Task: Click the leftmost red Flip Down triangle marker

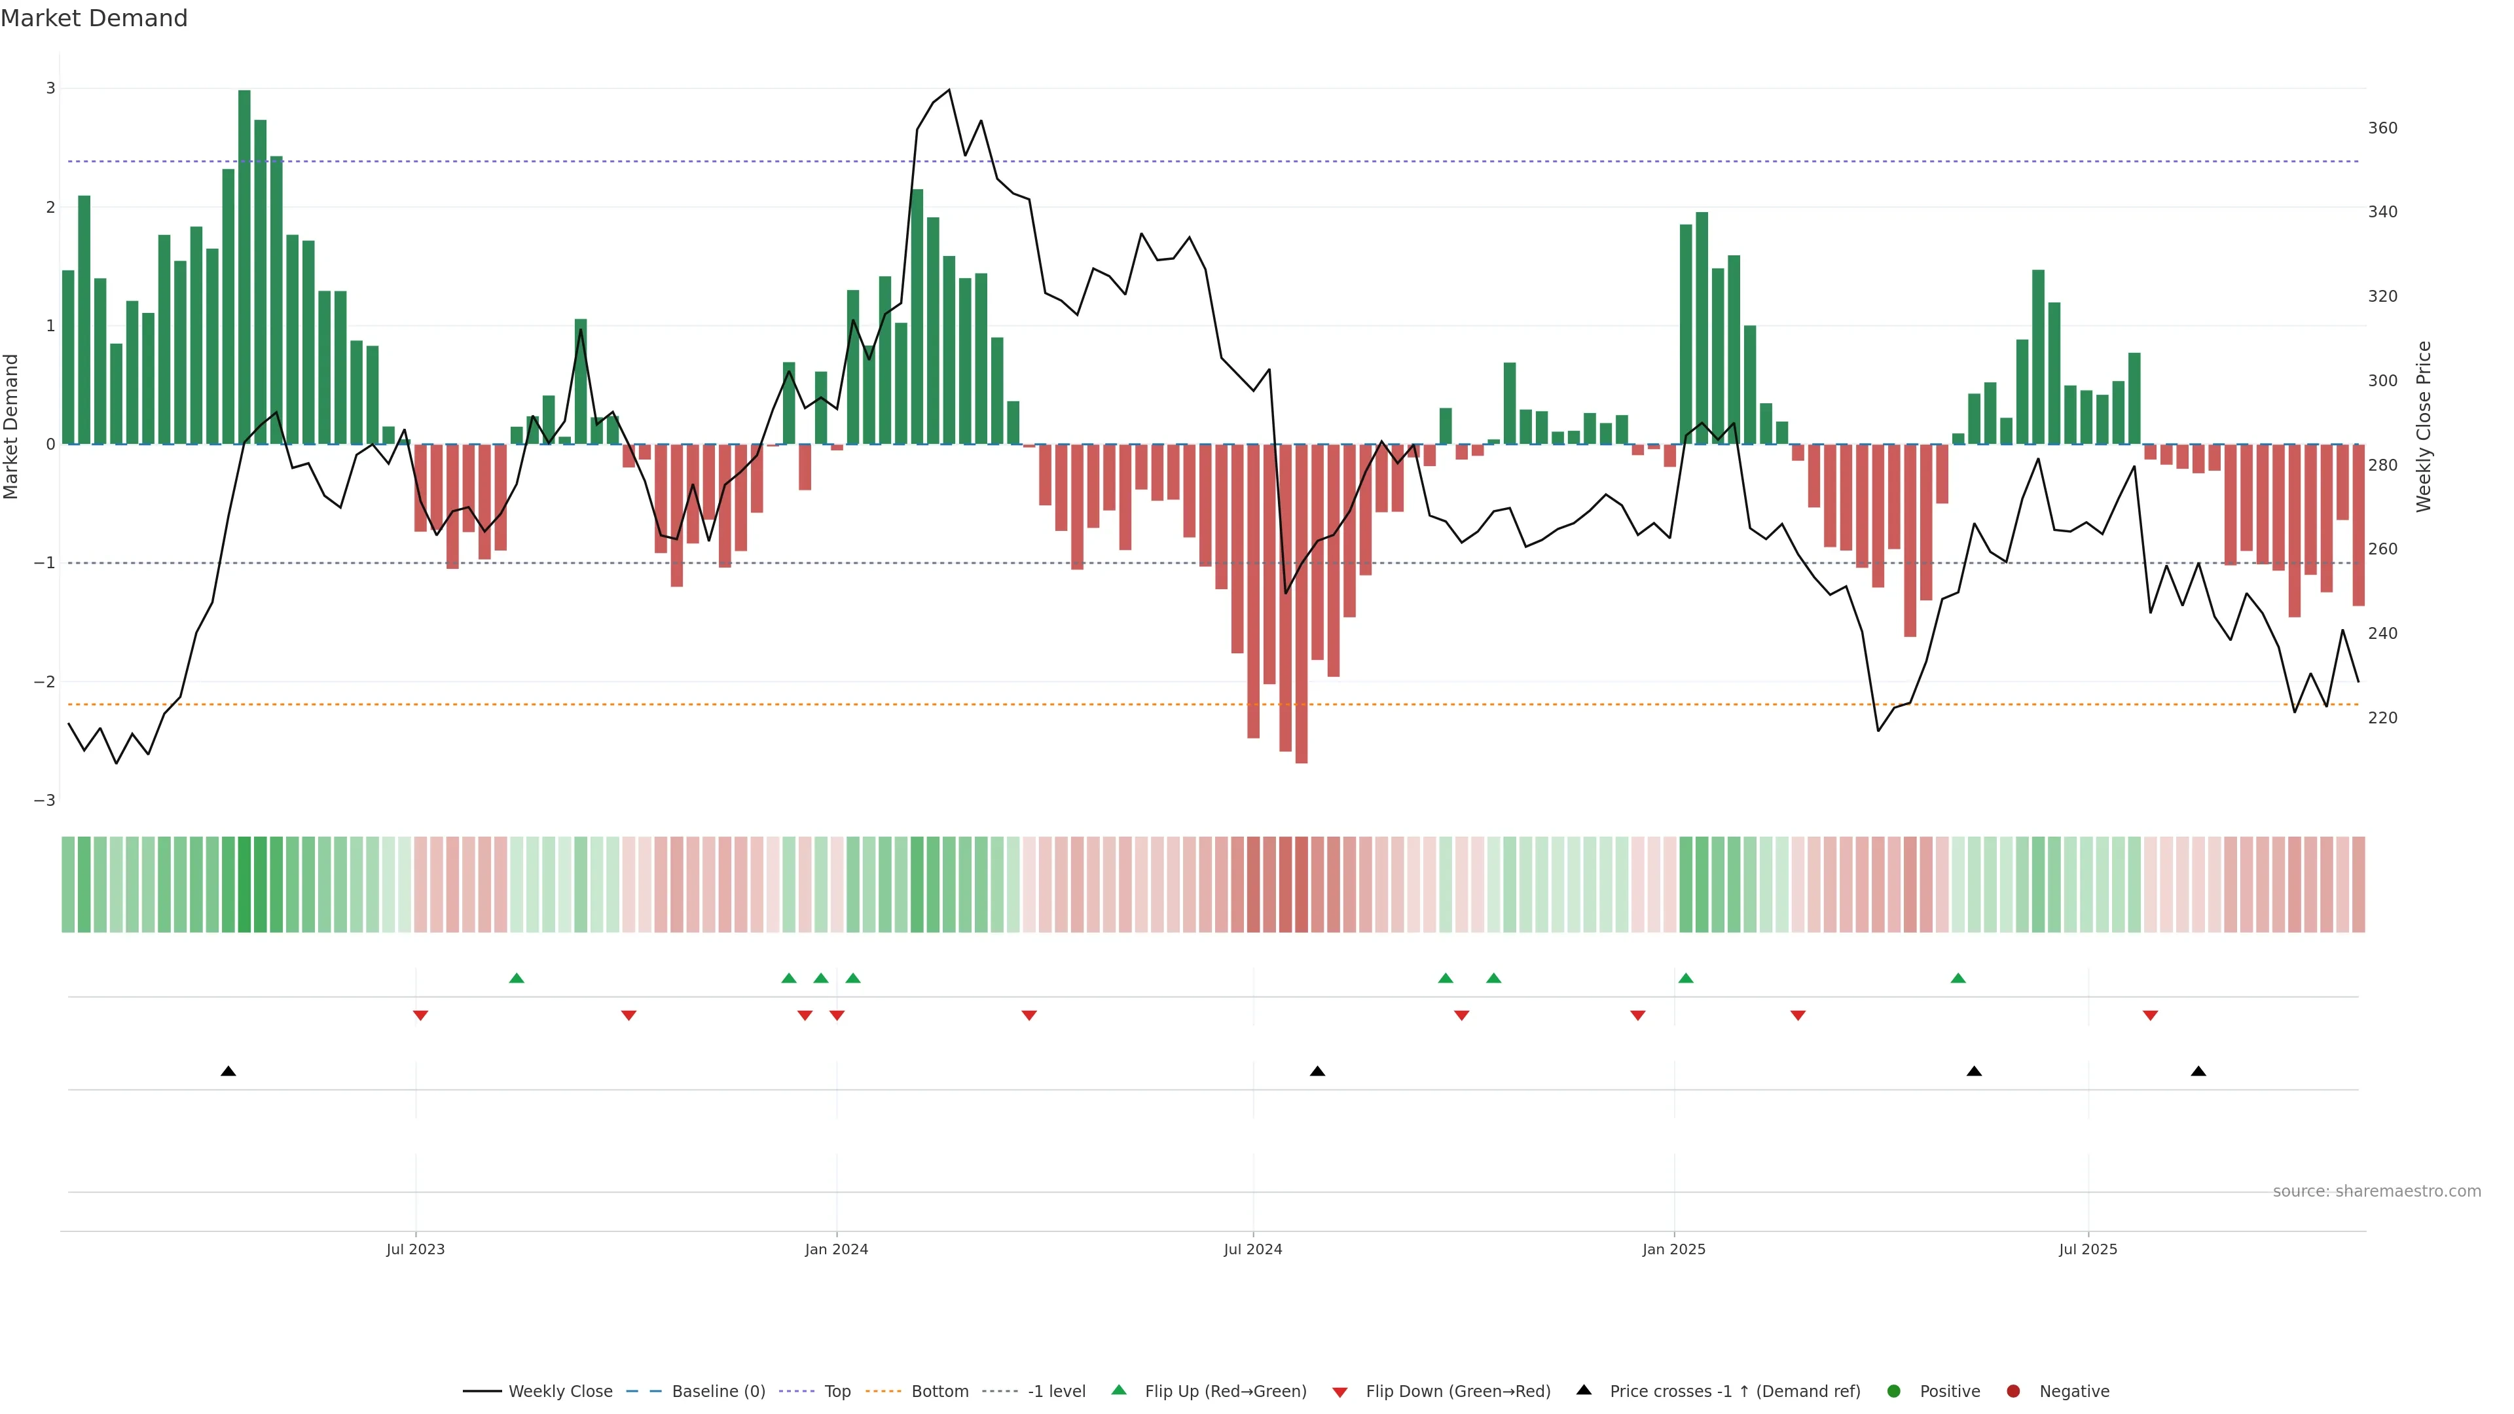Action: click(420, 1016)
